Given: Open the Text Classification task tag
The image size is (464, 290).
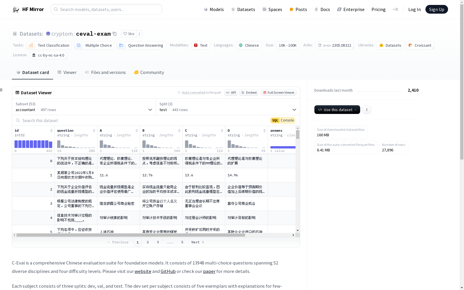Looking at the screenshot, I should click(x=49, y=45).
